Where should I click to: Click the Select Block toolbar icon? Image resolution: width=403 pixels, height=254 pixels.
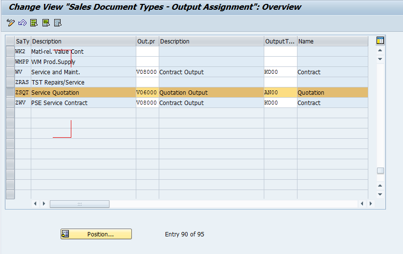coord(46,23)
